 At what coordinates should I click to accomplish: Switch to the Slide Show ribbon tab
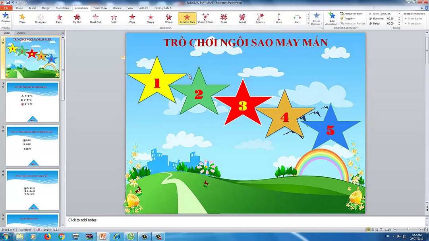pyautogui.click(x=100, y=8)
